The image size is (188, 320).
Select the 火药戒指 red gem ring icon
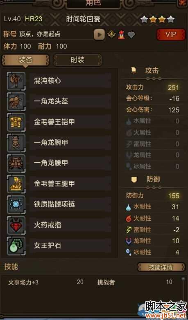click(x=16, y=225)
